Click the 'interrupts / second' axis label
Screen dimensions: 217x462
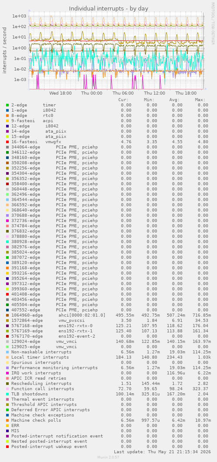pyautogui.click(x=5, y=50)
